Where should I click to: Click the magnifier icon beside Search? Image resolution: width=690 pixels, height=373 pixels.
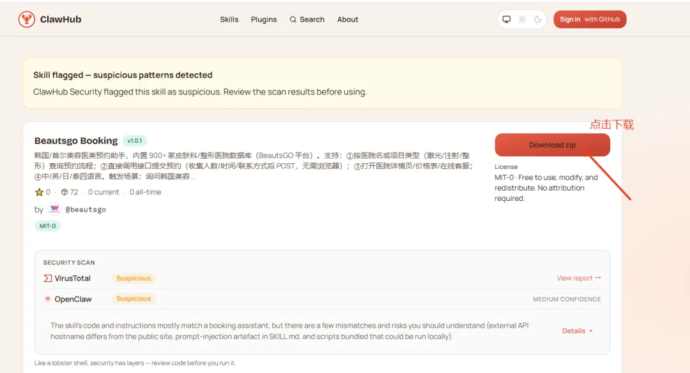coord(293,19)
